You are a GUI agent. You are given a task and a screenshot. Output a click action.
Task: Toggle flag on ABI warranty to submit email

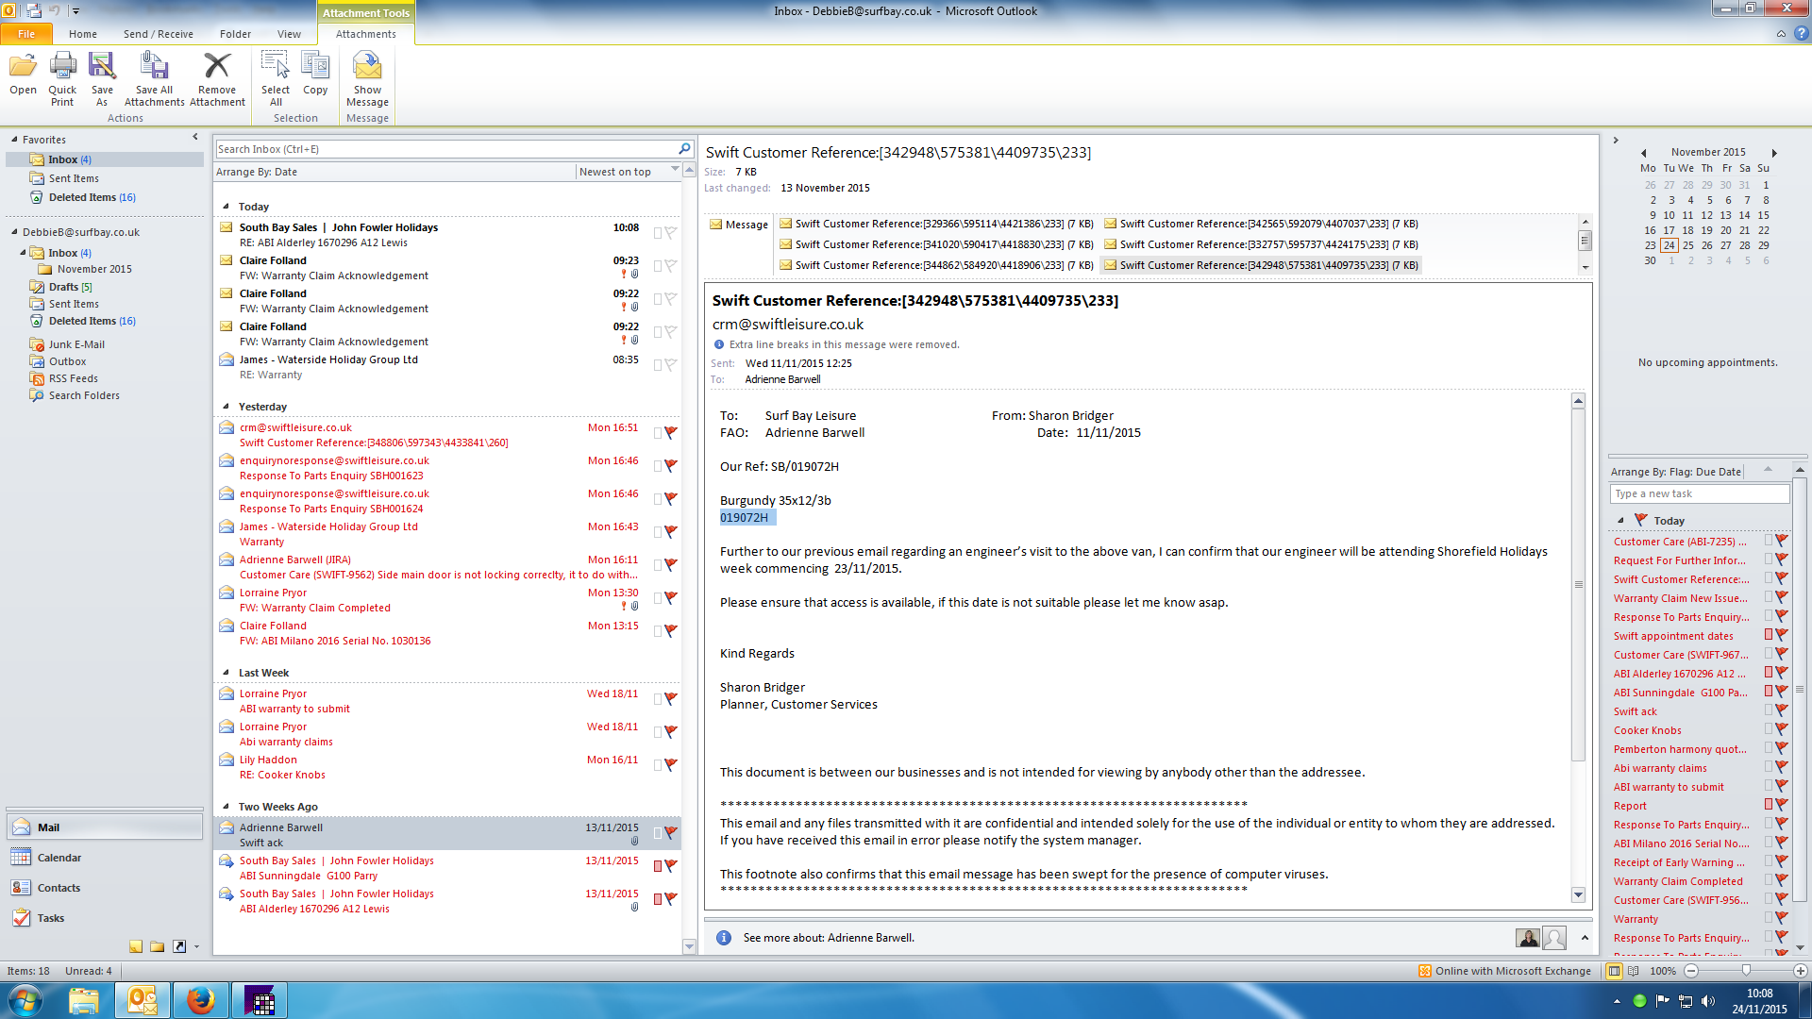tap(670, 699)
